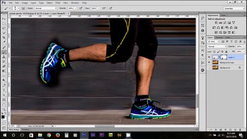Image resolution: width=247 pixels, height=139 pixels.
Task: Add layer style via fx icon
Action: pyautogui.click(x=216, y=130)
